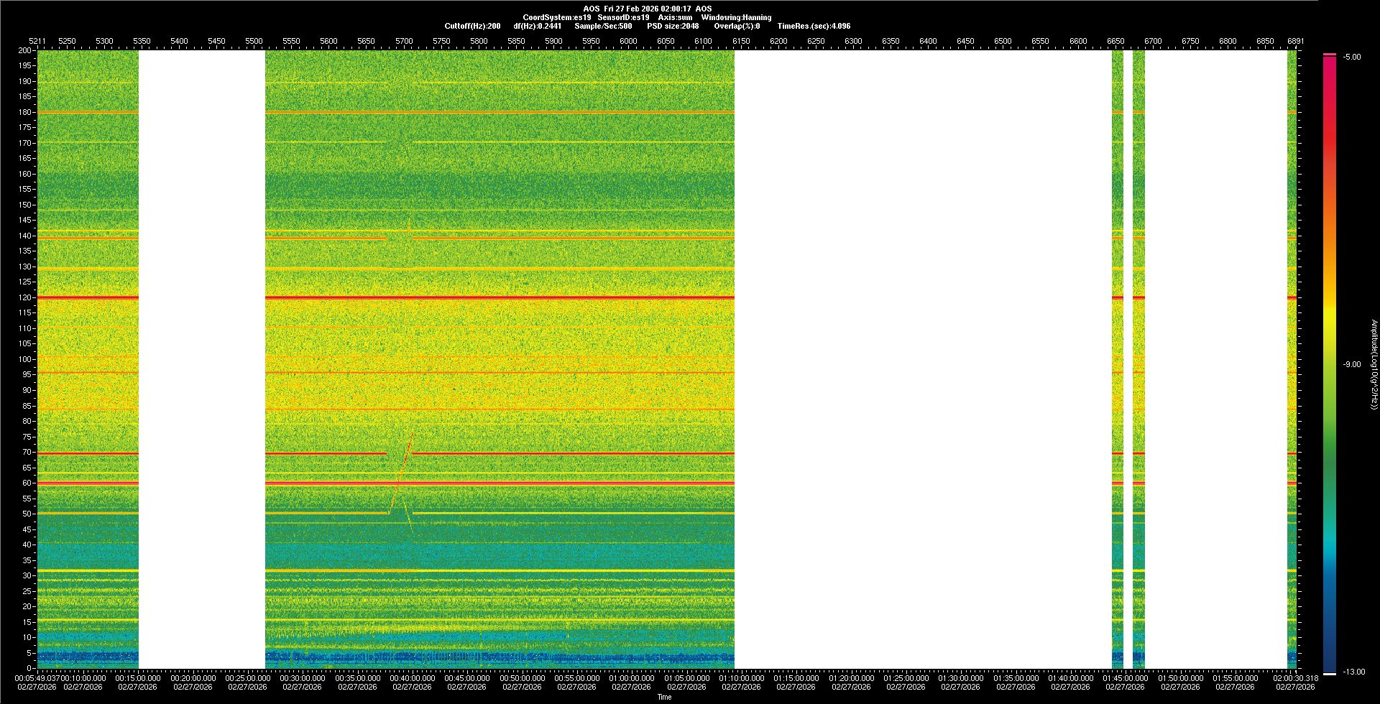Click the Windowing:Hanning header label

pyautogui.click(x=736, y=17)
